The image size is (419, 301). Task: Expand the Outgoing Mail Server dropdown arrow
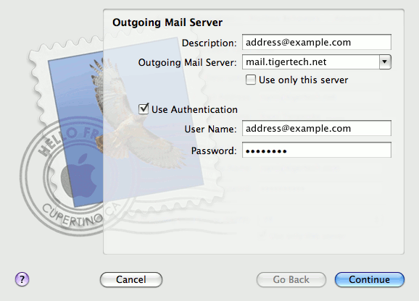pos(385,62)
